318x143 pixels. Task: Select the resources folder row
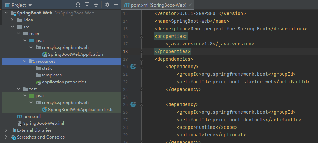point(61,61)
